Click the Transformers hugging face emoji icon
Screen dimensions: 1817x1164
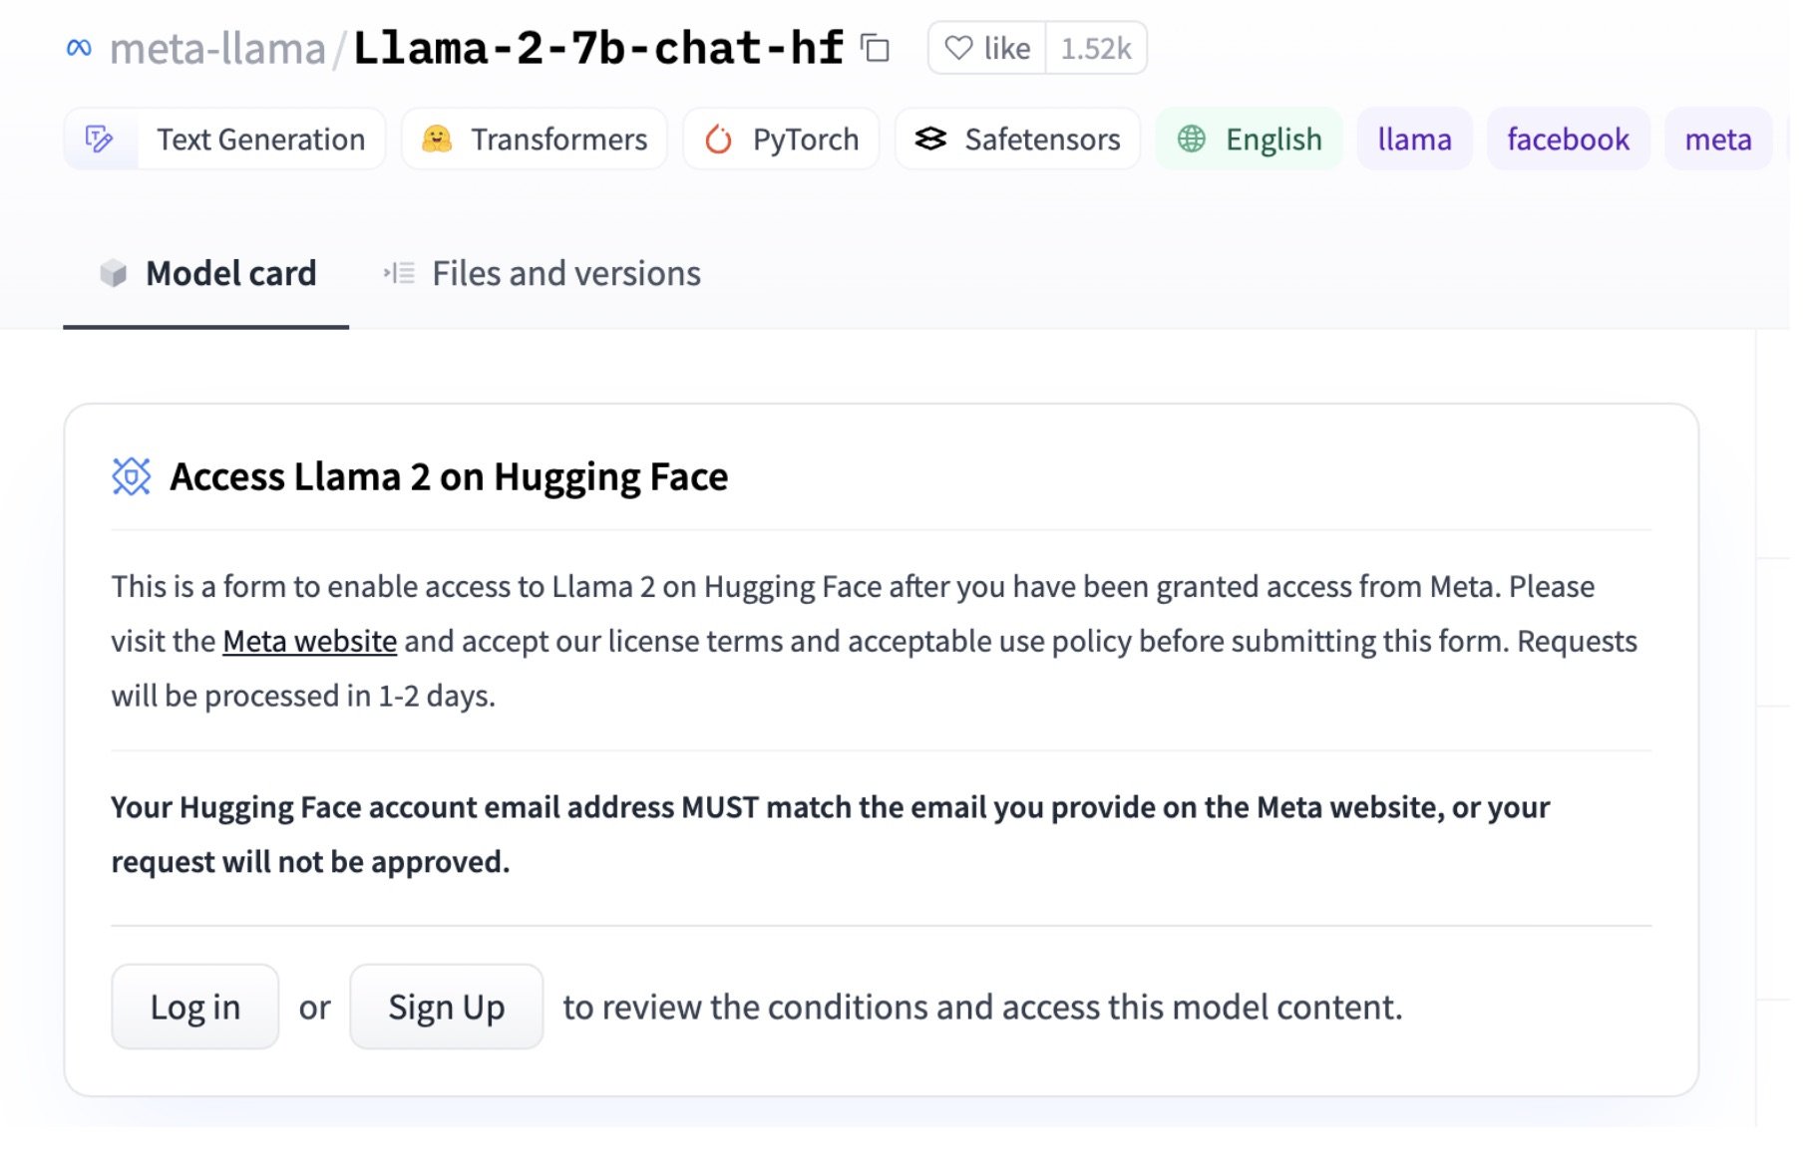tap(436, 139)
